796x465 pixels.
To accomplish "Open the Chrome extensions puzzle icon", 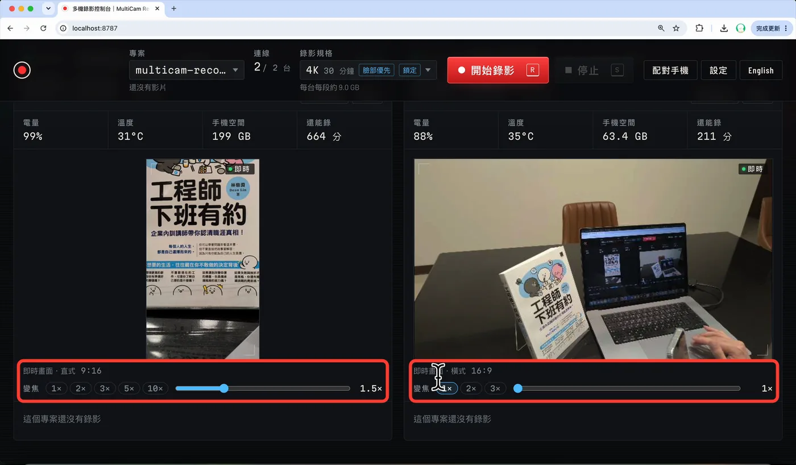I will tap(699, 28).
